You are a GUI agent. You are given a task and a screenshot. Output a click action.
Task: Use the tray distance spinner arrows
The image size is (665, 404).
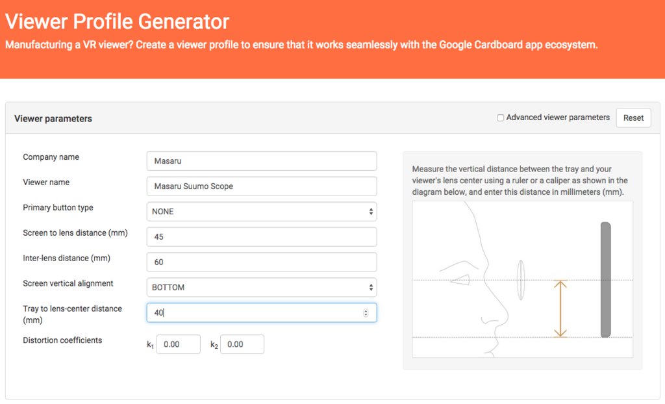[x=366, y=313]
